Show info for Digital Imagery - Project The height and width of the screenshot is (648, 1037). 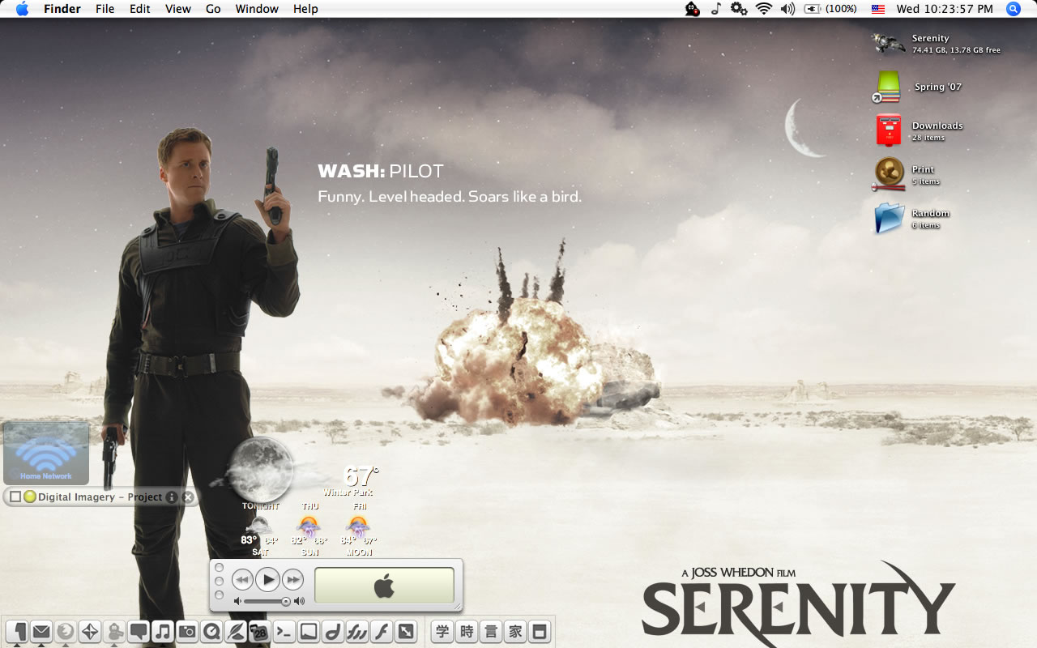click(x=172, y=497)
